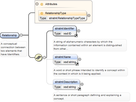Select the stratml:Identifier element header
The height and width of the screenshot is (102, 136).
click(x=65, y=28)
